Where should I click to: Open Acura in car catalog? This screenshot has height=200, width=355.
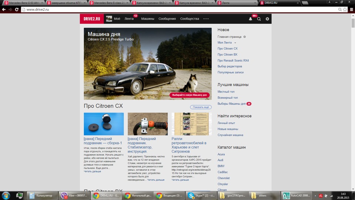(x=221, y=154)
